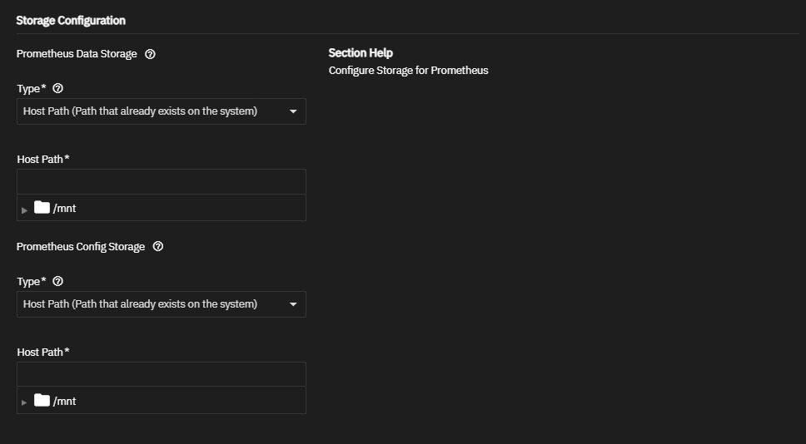Click dropdown arrow of Config Storage Type

pyautogui.click(x=293, y=304)
